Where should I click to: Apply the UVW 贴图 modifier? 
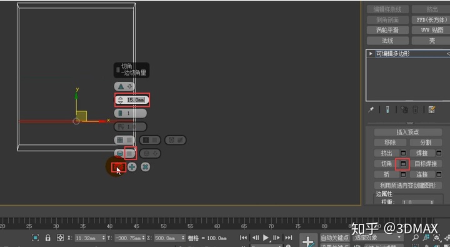(x=431, y=30)
